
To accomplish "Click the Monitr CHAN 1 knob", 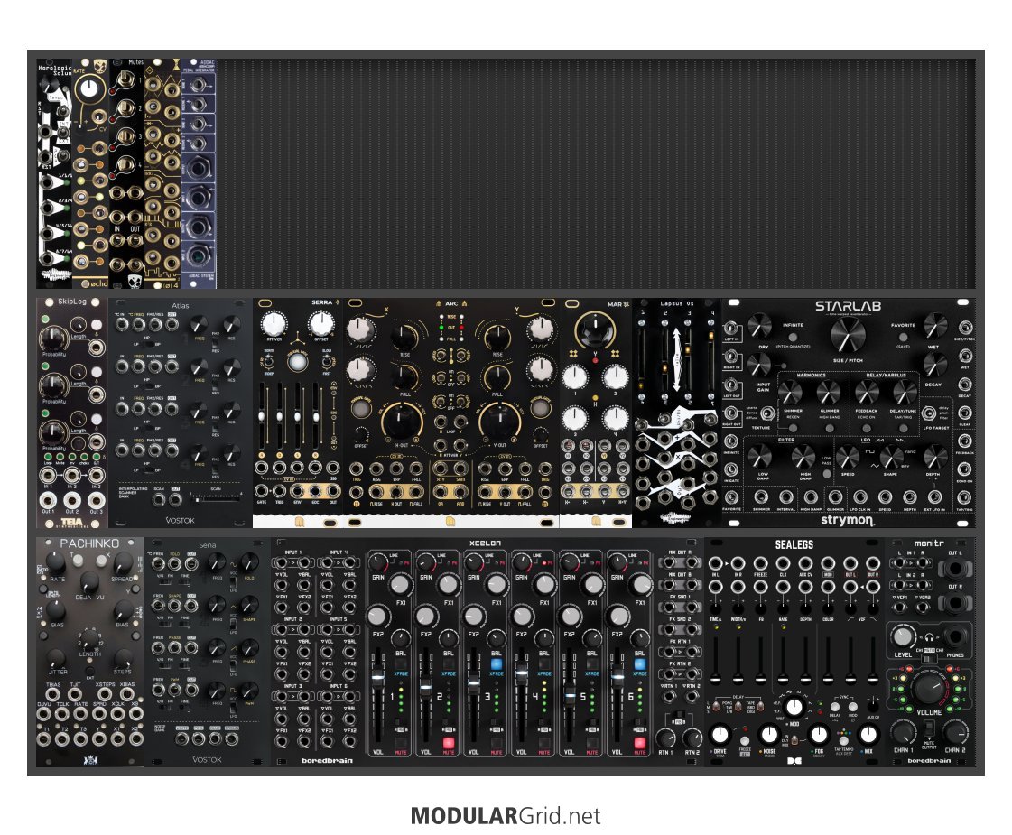I will pyautogui.click(x=902, y=733).
